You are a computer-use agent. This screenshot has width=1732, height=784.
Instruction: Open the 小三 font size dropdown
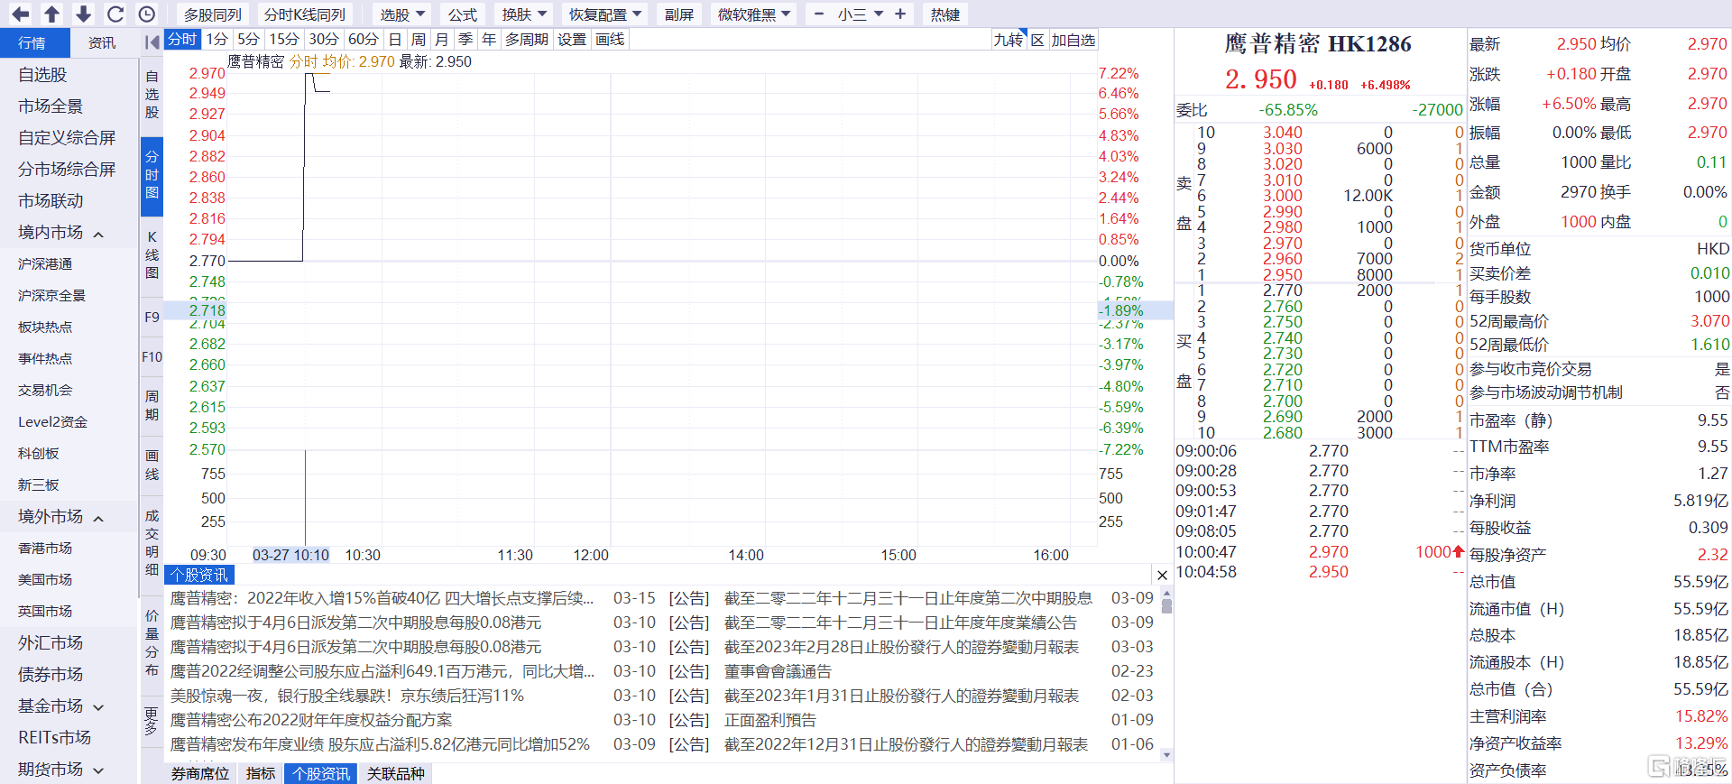point(860,14)
